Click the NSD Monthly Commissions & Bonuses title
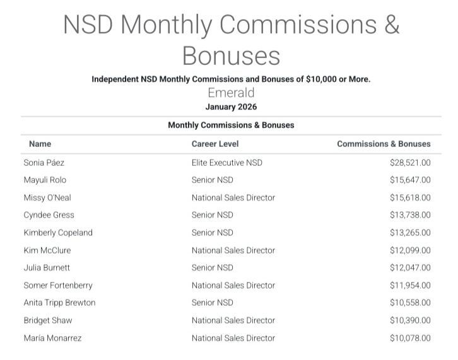 231,40
